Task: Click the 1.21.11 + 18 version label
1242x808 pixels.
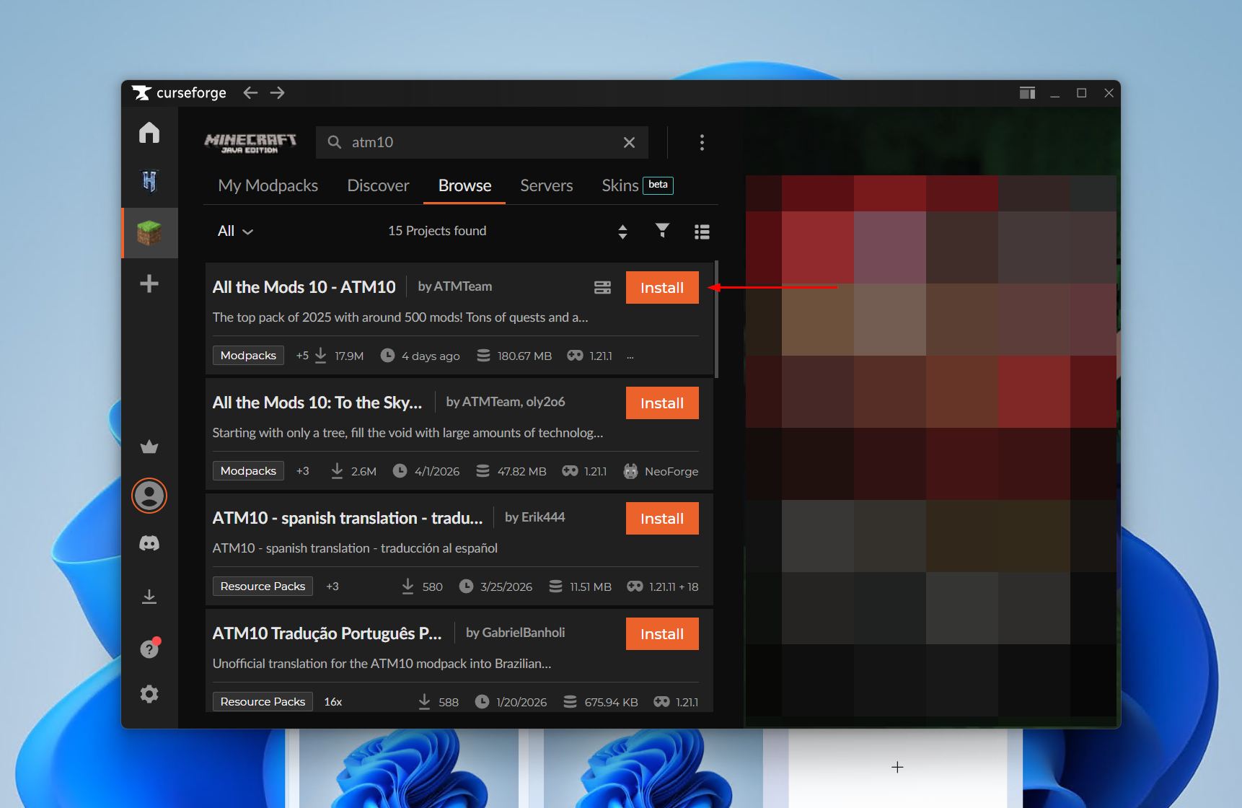Action: tap(674, 587)
